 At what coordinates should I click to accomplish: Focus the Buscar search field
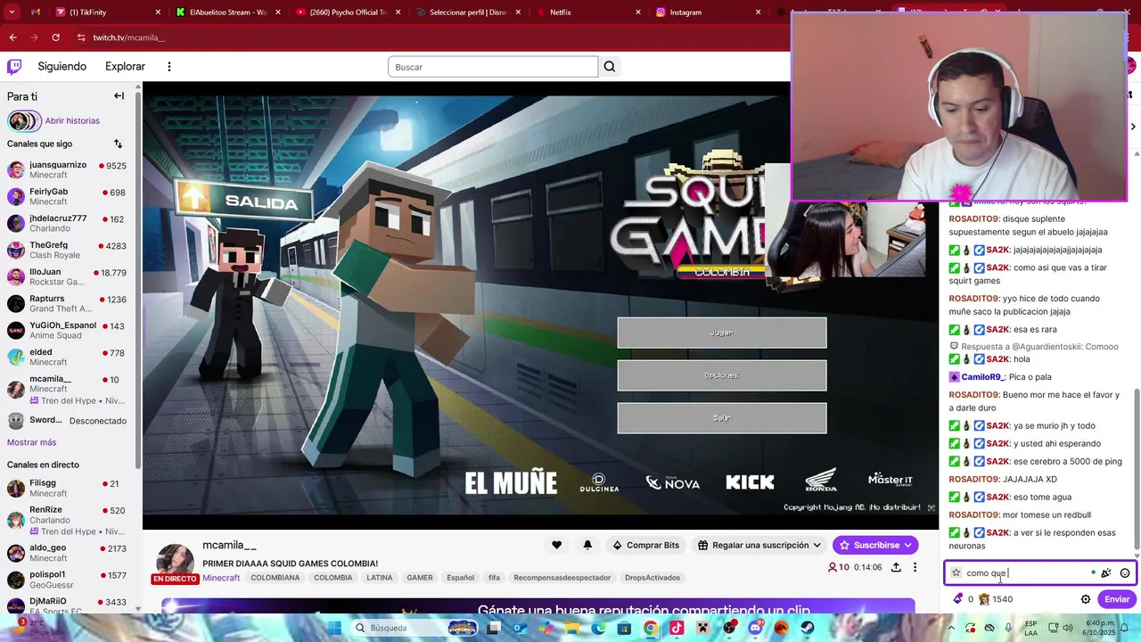[493, 67]
